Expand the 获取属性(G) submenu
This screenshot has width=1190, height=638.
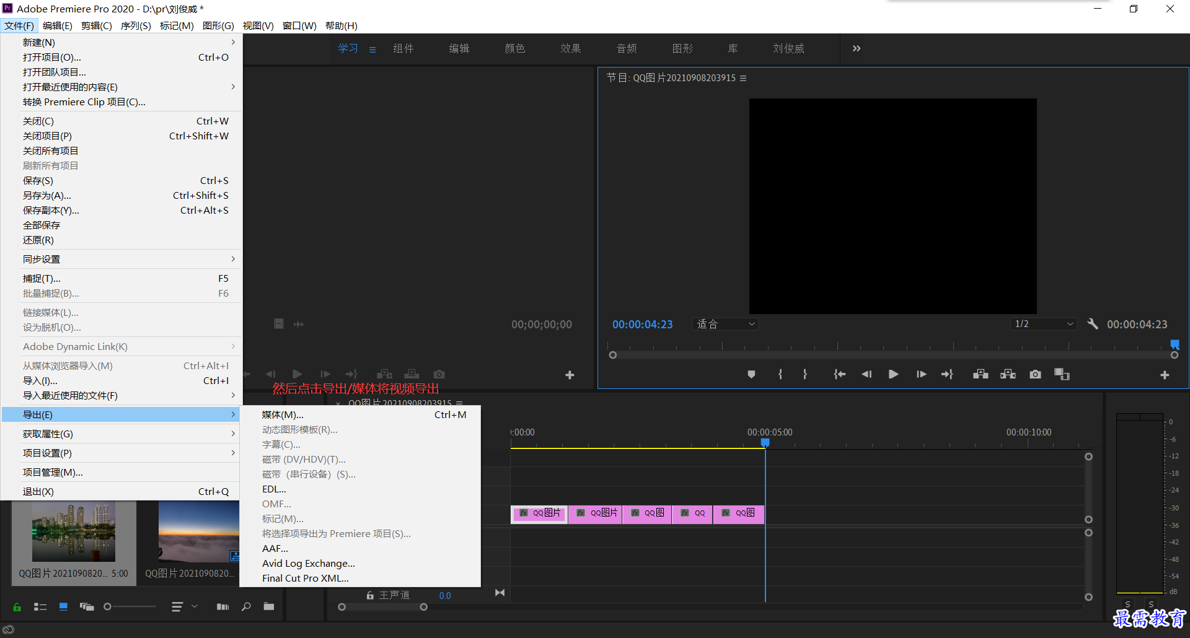(x=121, y=434)
